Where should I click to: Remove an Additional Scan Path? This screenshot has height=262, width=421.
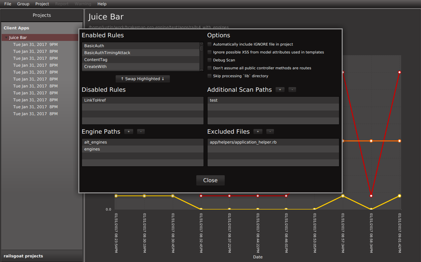tap(292, 90)
